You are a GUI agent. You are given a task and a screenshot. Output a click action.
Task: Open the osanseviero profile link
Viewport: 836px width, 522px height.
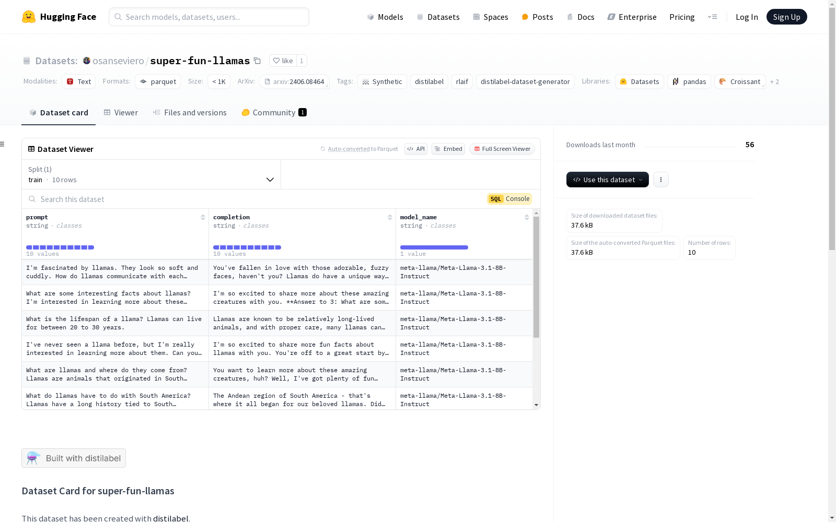click(118, 61)
